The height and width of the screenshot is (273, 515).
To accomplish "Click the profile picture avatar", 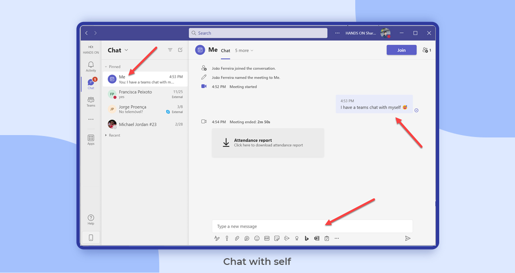I will pyautogui.click(x=385, y=33).
